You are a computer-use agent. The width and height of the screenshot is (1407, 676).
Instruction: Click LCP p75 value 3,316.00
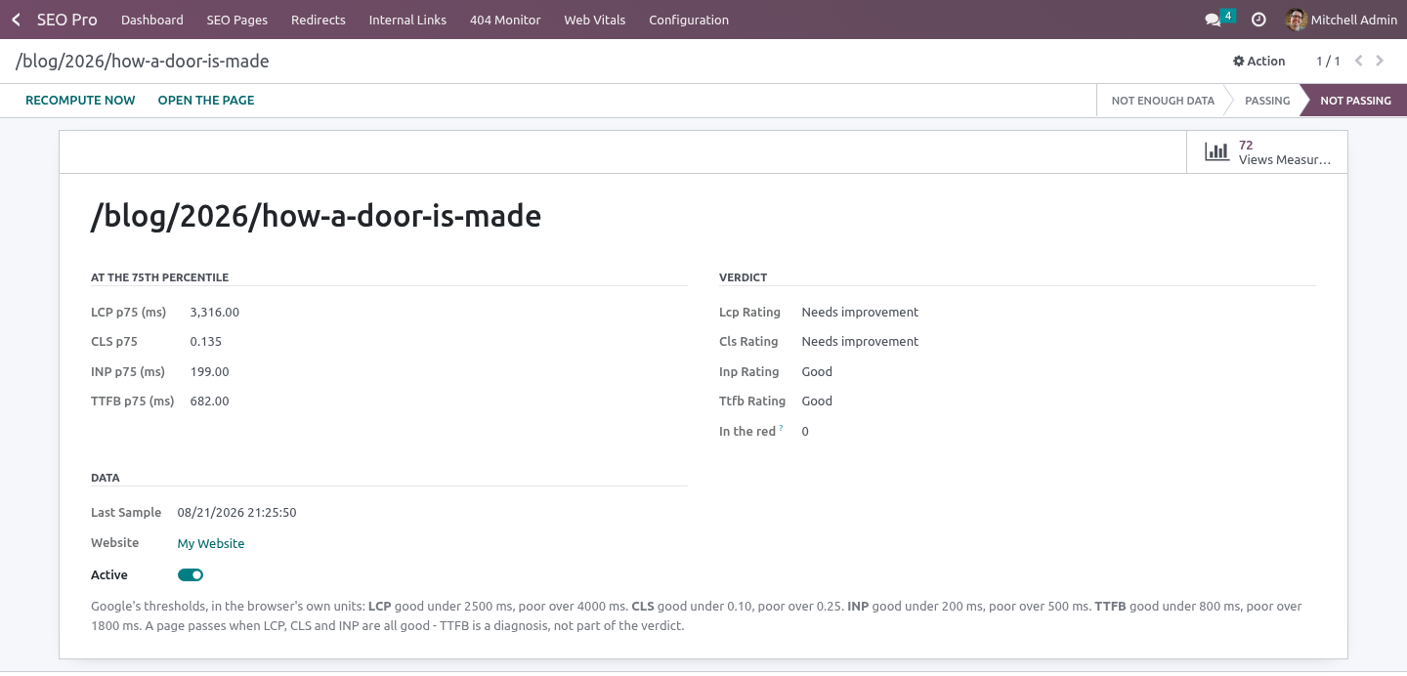tap(215, 313)
